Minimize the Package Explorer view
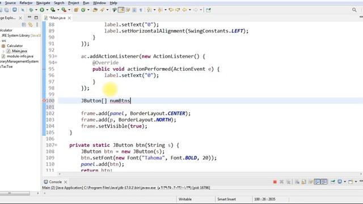 pyautogui.click(x=29, y=18)
